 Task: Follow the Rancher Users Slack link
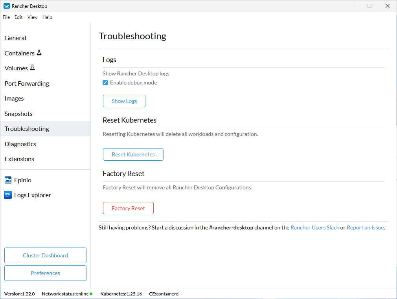pos(314,227)
